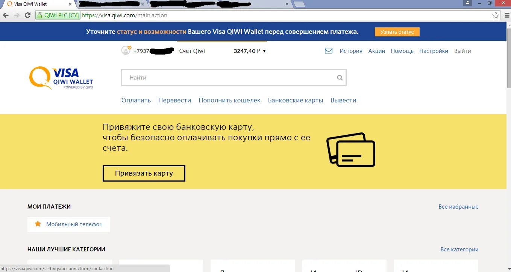Open the Все категории link
The image size is (511, 272).
click(459, 249)
